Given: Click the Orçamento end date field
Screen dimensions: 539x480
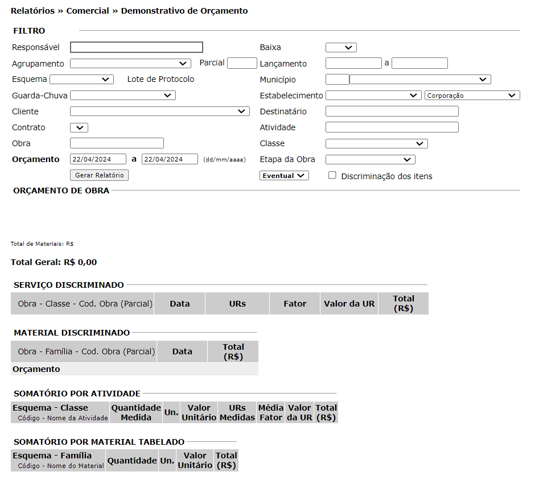Looking at the screenshot, I should tap(170, 159).
